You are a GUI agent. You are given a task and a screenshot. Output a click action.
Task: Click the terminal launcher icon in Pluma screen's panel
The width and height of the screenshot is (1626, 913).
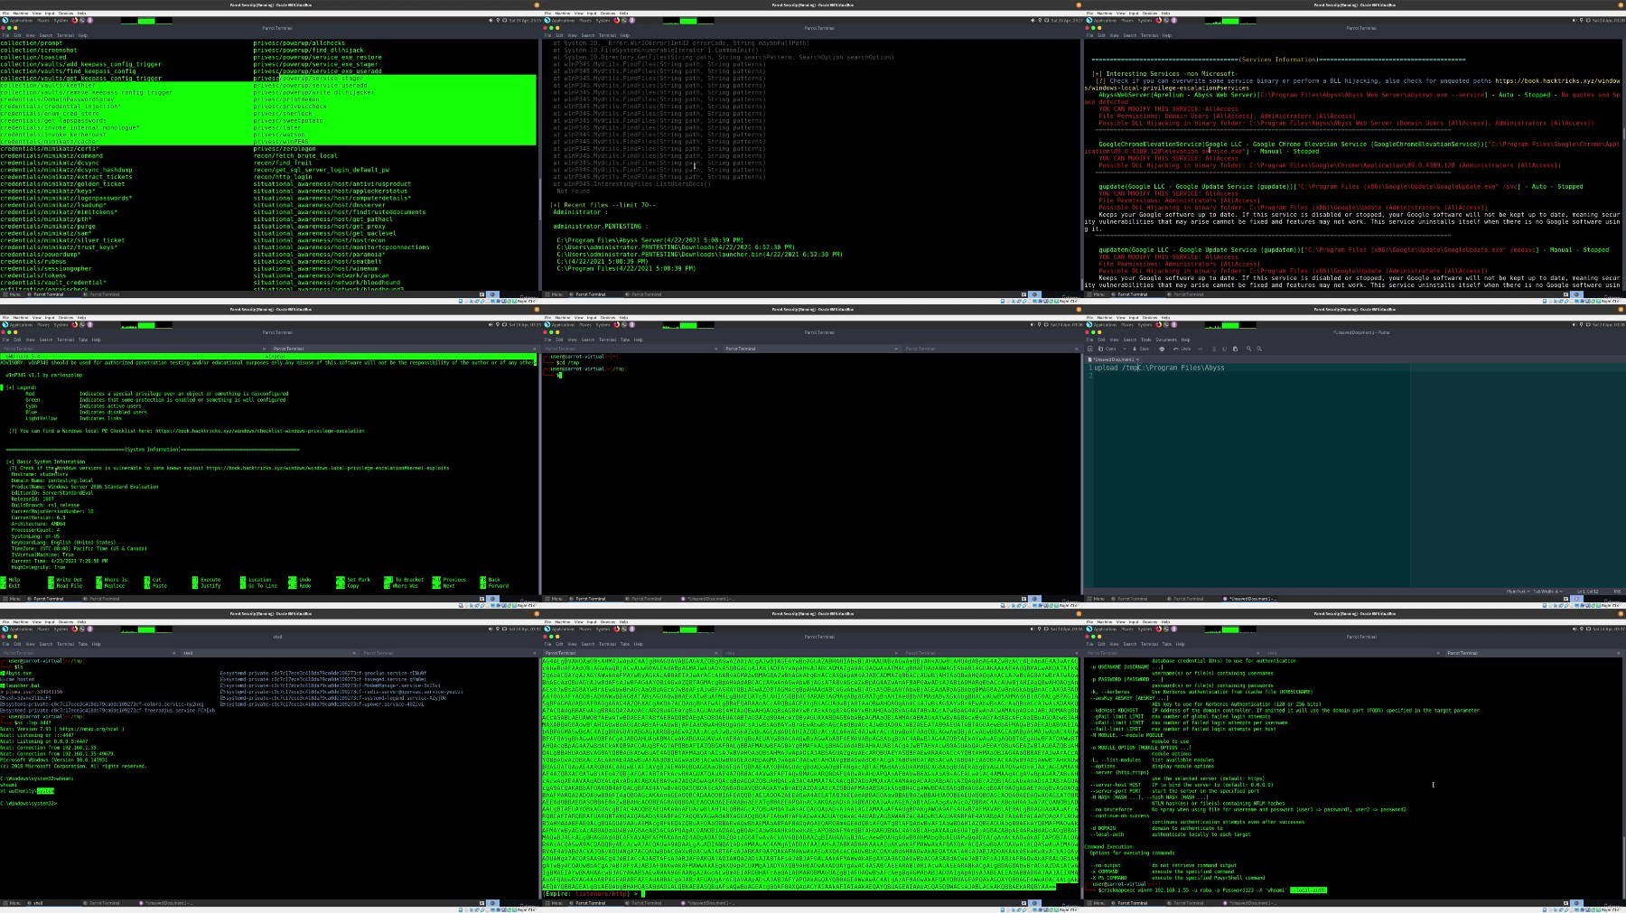tap(1166, 325)
